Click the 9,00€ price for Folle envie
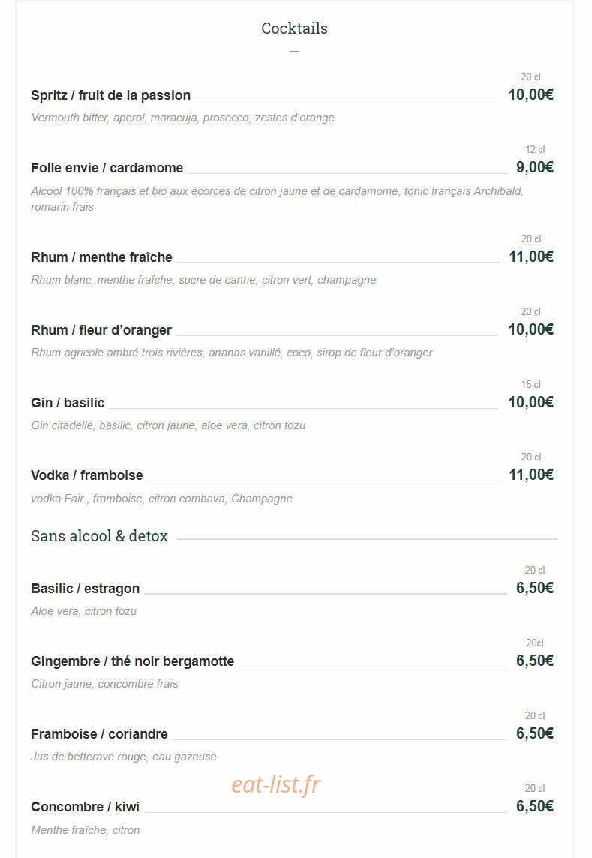592x858 pixels. [534, 167]
